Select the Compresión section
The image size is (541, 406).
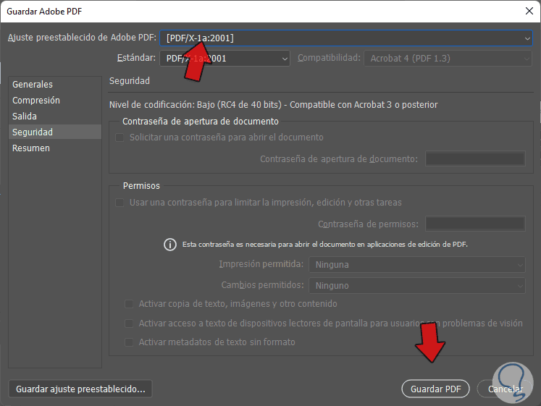55,101
